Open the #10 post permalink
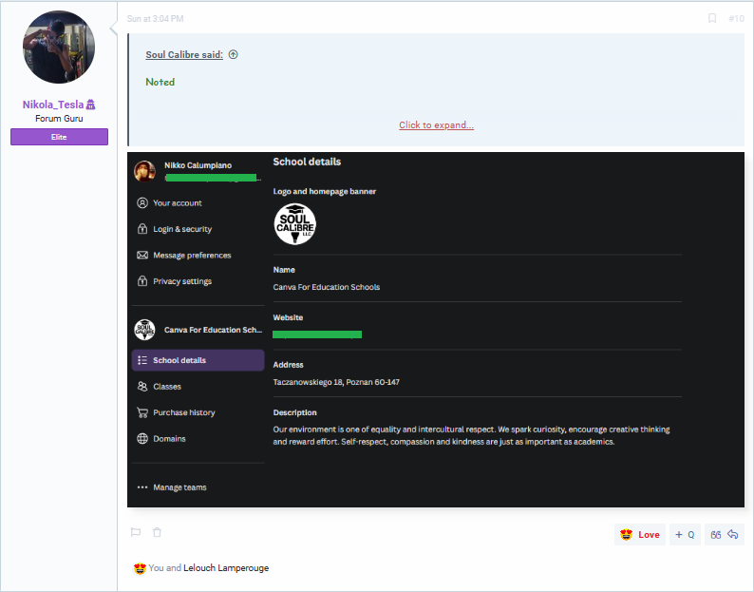Viewport: 754px width, 592px height. pos(736,18)
